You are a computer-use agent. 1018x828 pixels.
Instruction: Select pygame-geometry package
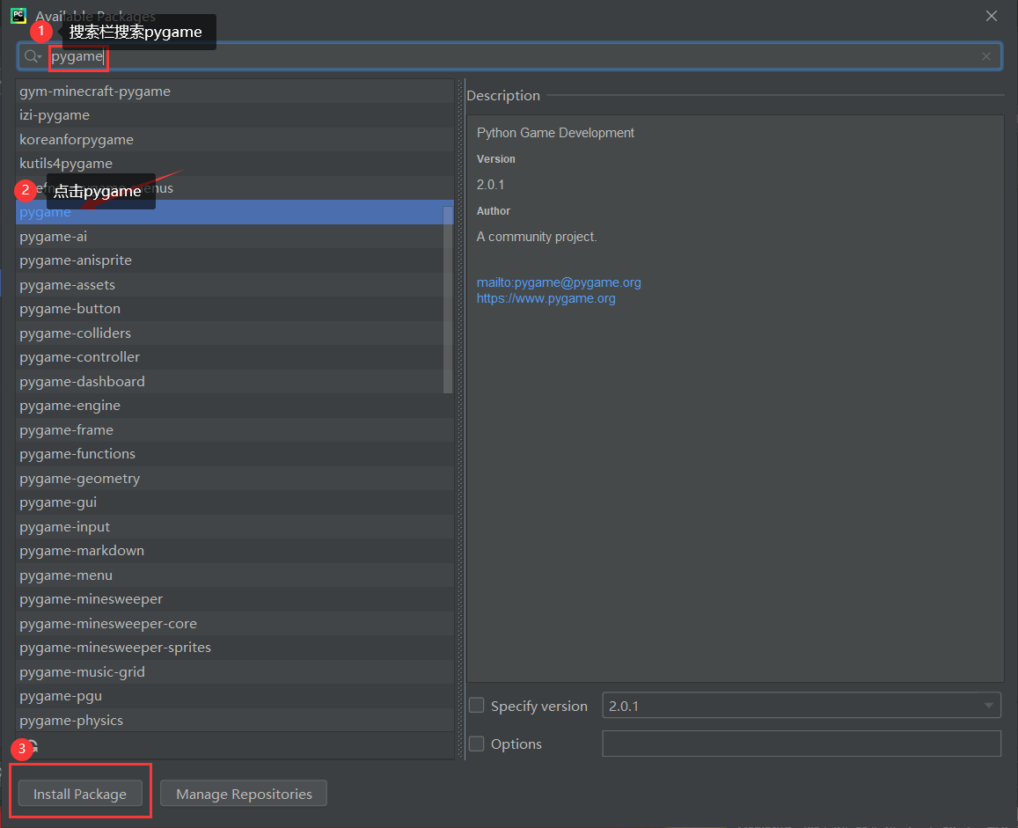click(x=234, y=479)
